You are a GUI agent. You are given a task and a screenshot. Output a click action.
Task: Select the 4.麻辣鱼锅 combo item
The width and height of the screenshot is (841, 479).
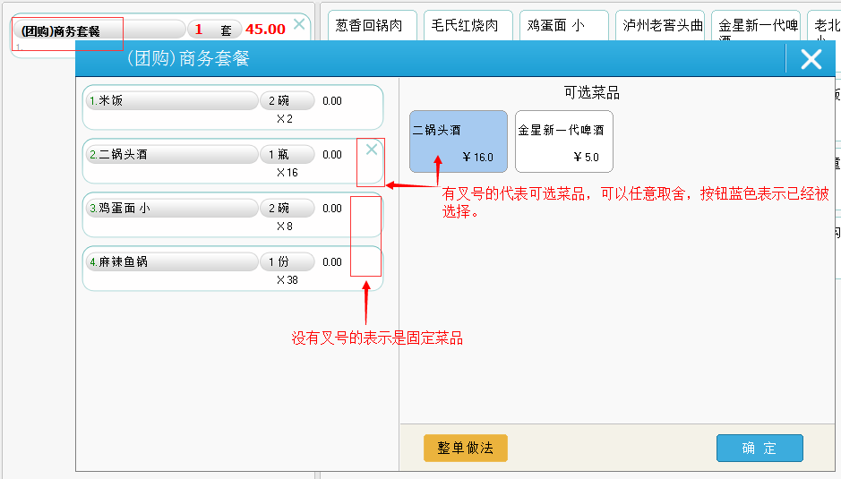pos(172,262)
